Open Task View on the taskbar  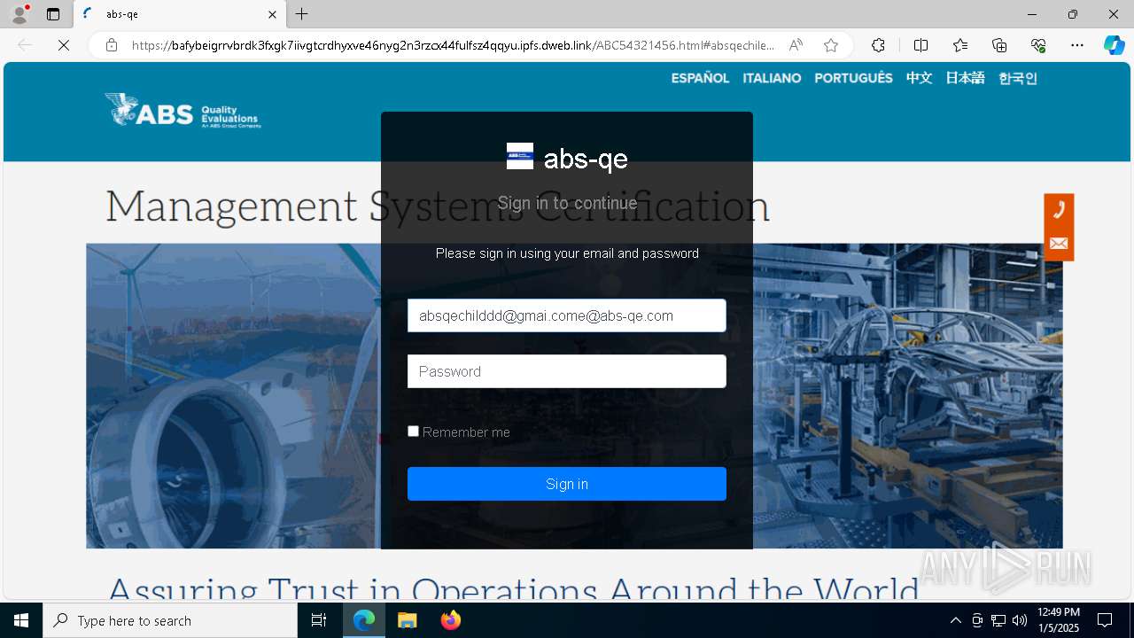[x=319, y=620]
